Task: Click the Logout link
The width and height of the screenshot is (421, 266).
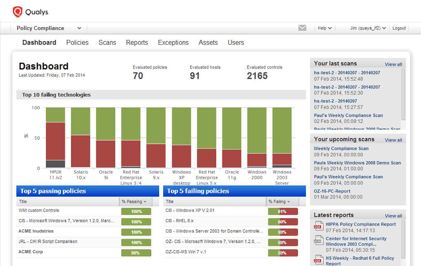Action: tap(399, 28)
